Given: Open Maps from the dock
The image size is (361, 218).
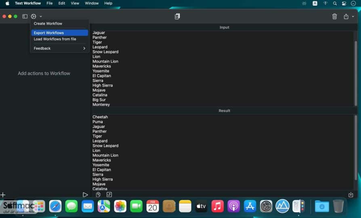Looking at the screenshot, I should click(x=104, y=206).
